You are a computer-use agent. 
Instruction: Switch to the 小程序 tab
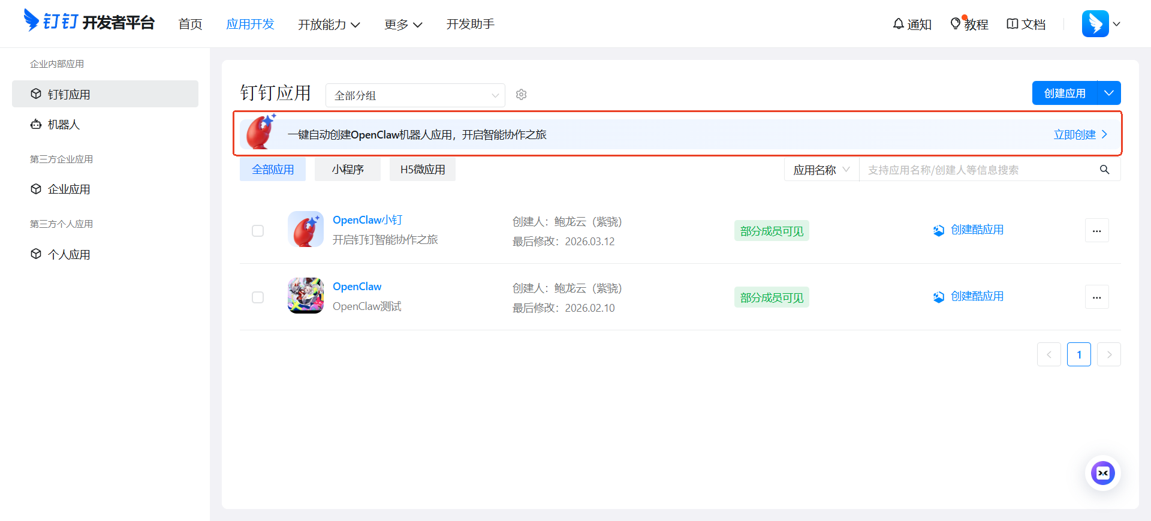[x=348, y=170]
